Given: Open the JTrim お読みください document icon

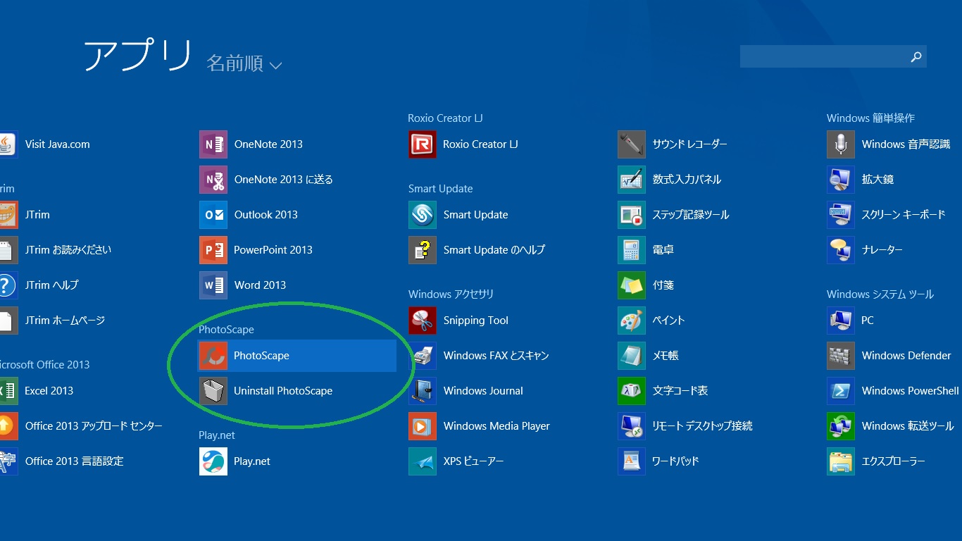Looking at the screenshot, I should 8,250.
